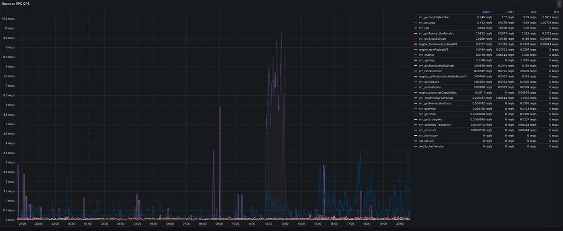Click the 09:00 x-axis time label
Viewport: 563px width, 231px height.
coord(219,224)
